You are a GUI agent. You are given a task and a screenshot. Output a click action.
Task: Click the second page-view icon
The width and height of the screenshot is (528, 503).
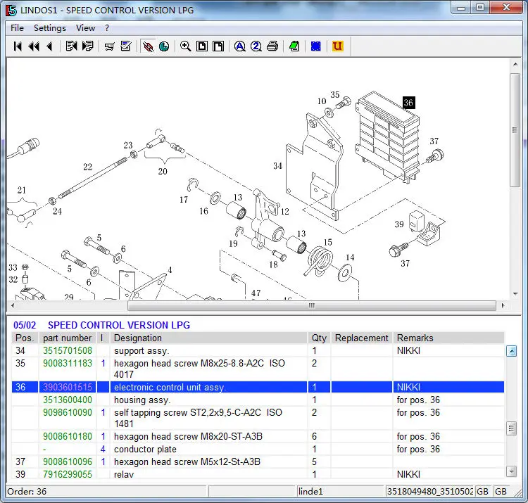(x=218, y=46)
